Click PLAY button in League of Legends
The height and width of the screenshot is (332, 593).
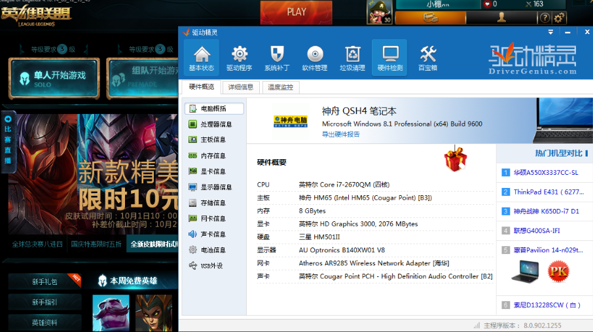[x=296, y=12]
